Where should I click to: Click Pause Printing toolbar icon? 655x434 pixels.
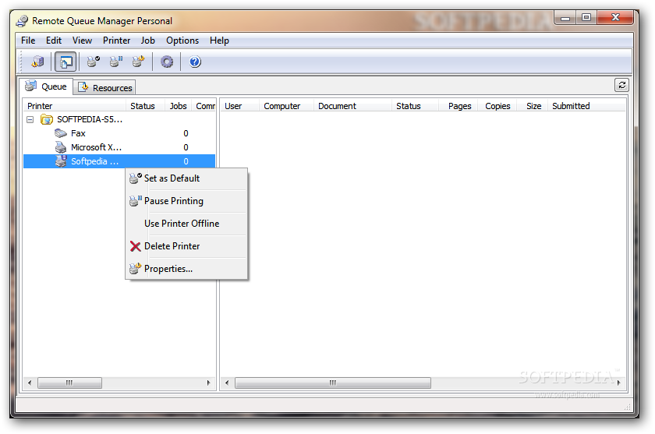(115, 62)
